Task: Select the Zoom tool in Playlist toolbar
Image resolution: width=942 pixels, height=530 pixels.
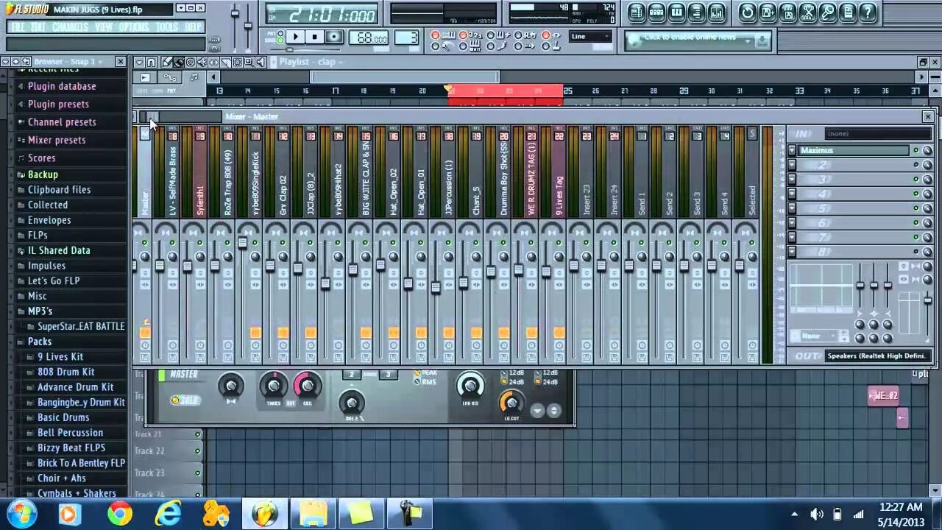Action: [x=249, y=62]
